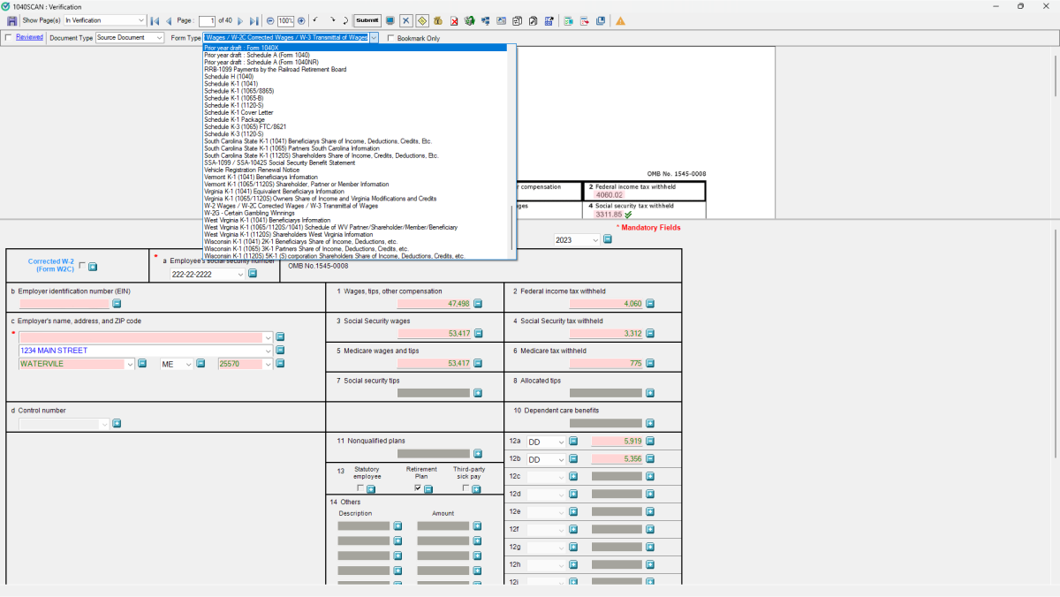Image resolution: width=1060 pixels, height=597 pixels.
Task: Uncheck the Retirement Plan checkbox
Action: [418, 488]
